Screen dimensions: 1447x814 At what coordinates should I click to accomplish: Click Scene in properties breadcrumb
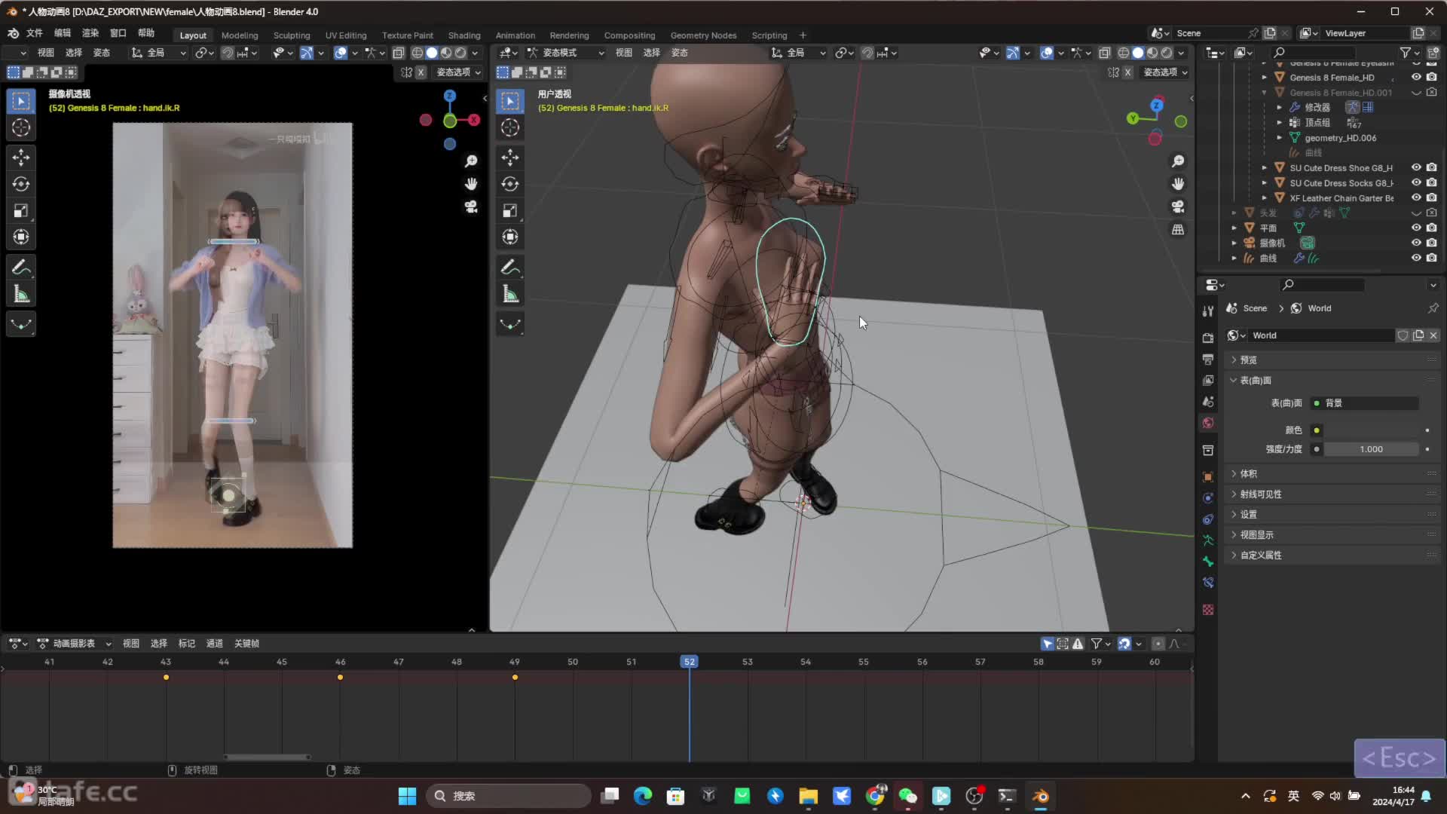point(1255,308)
